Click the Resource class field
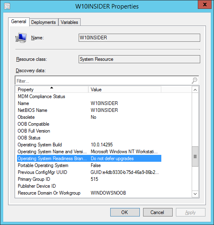 tap(139, 59)
